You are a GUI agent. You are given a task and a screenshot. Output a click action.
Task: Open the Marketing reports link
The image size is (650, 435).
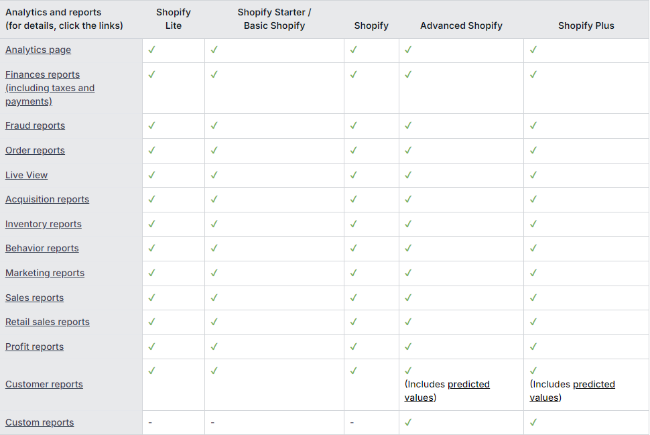click(45, 273)
